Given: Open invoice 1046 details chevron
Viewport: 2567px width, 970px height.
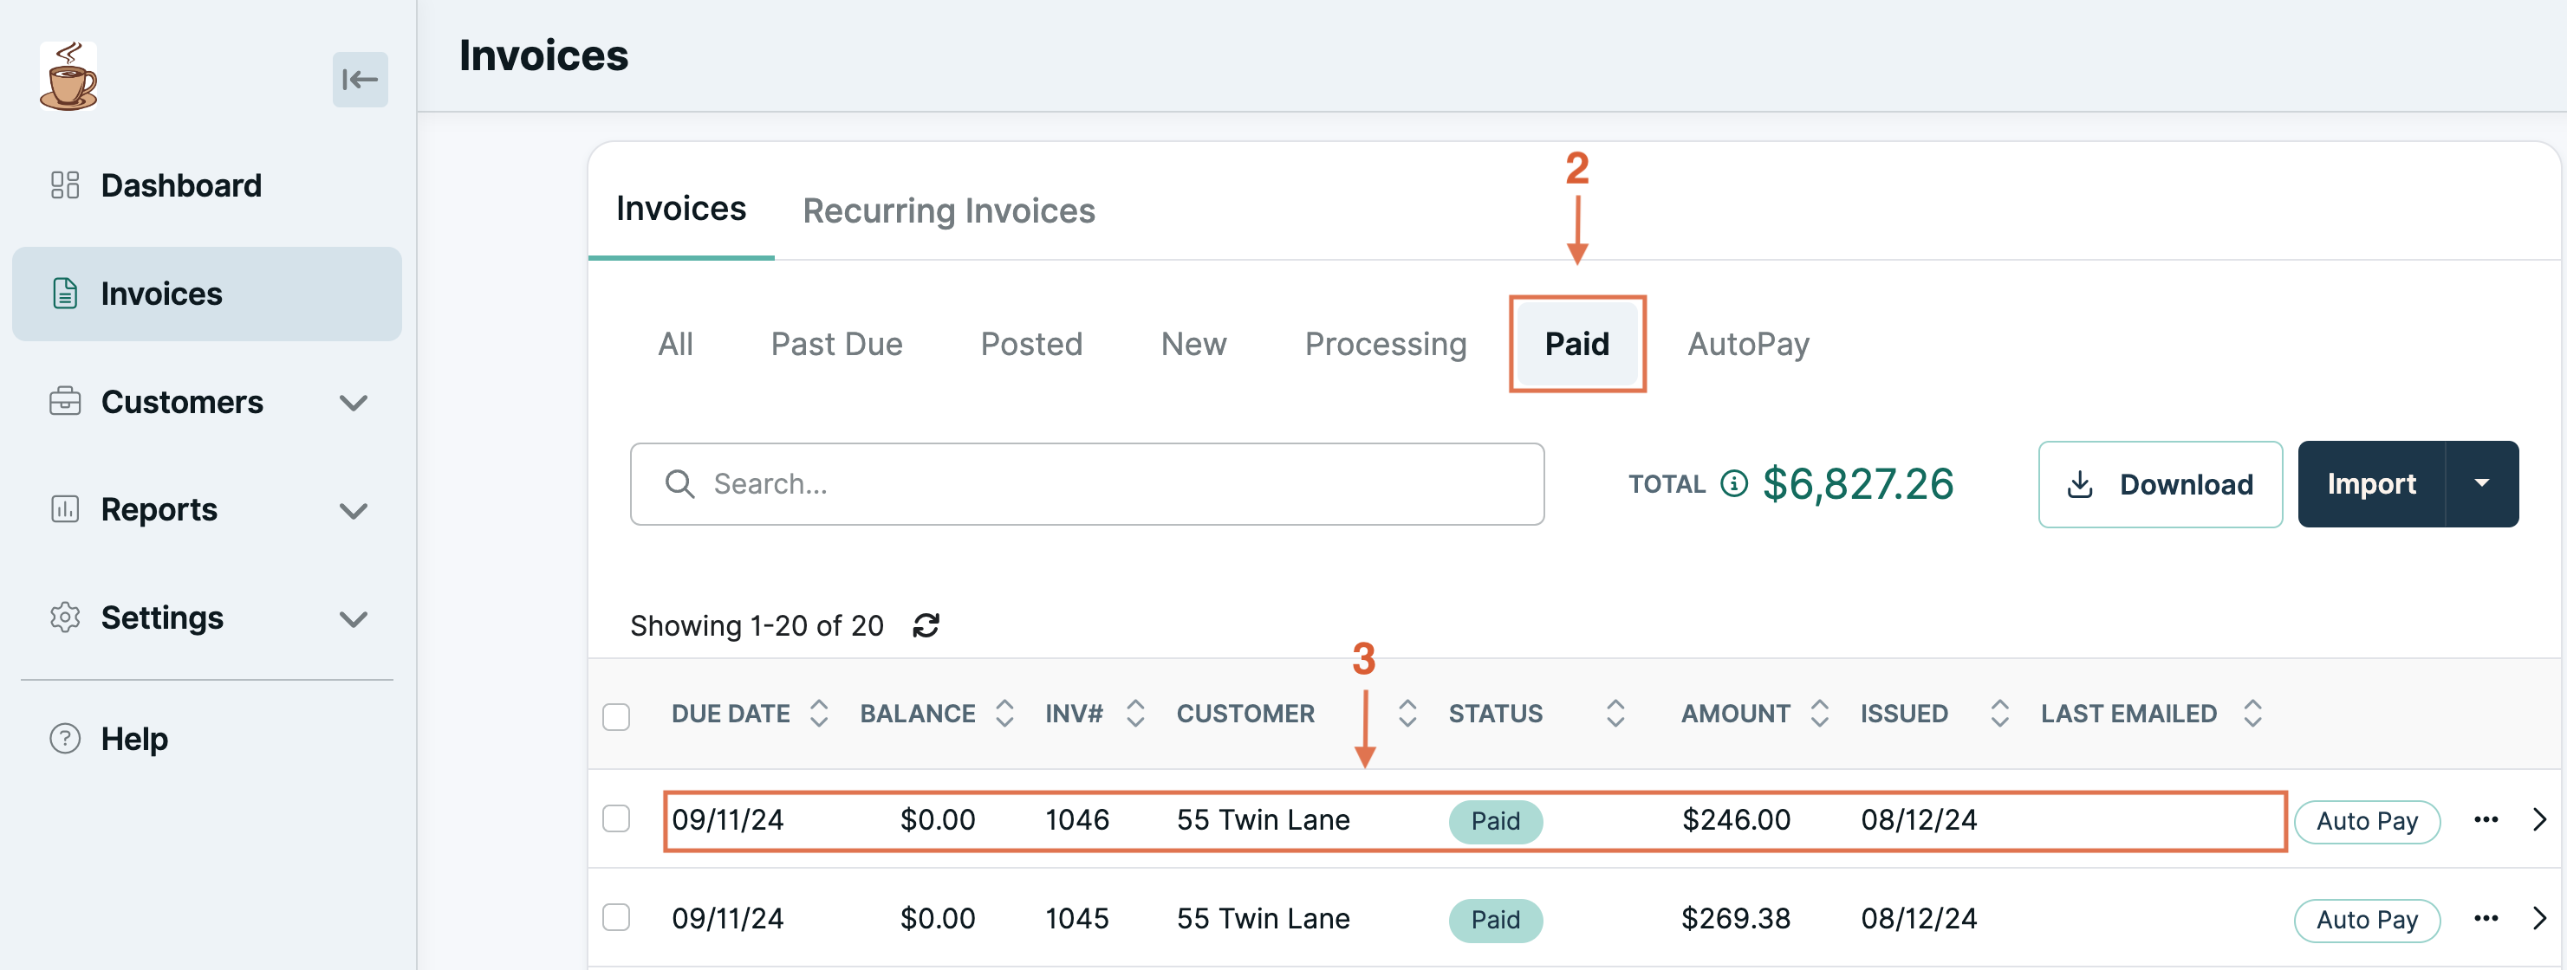Looking at the screenshot, I should click(2539, 819).
